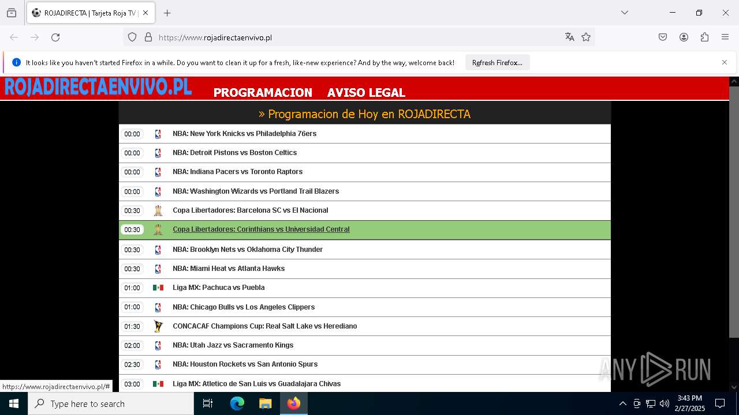This screenshot has width=739, height=415.
Task: Open the notification center icon
Action: tap(720, 403)
